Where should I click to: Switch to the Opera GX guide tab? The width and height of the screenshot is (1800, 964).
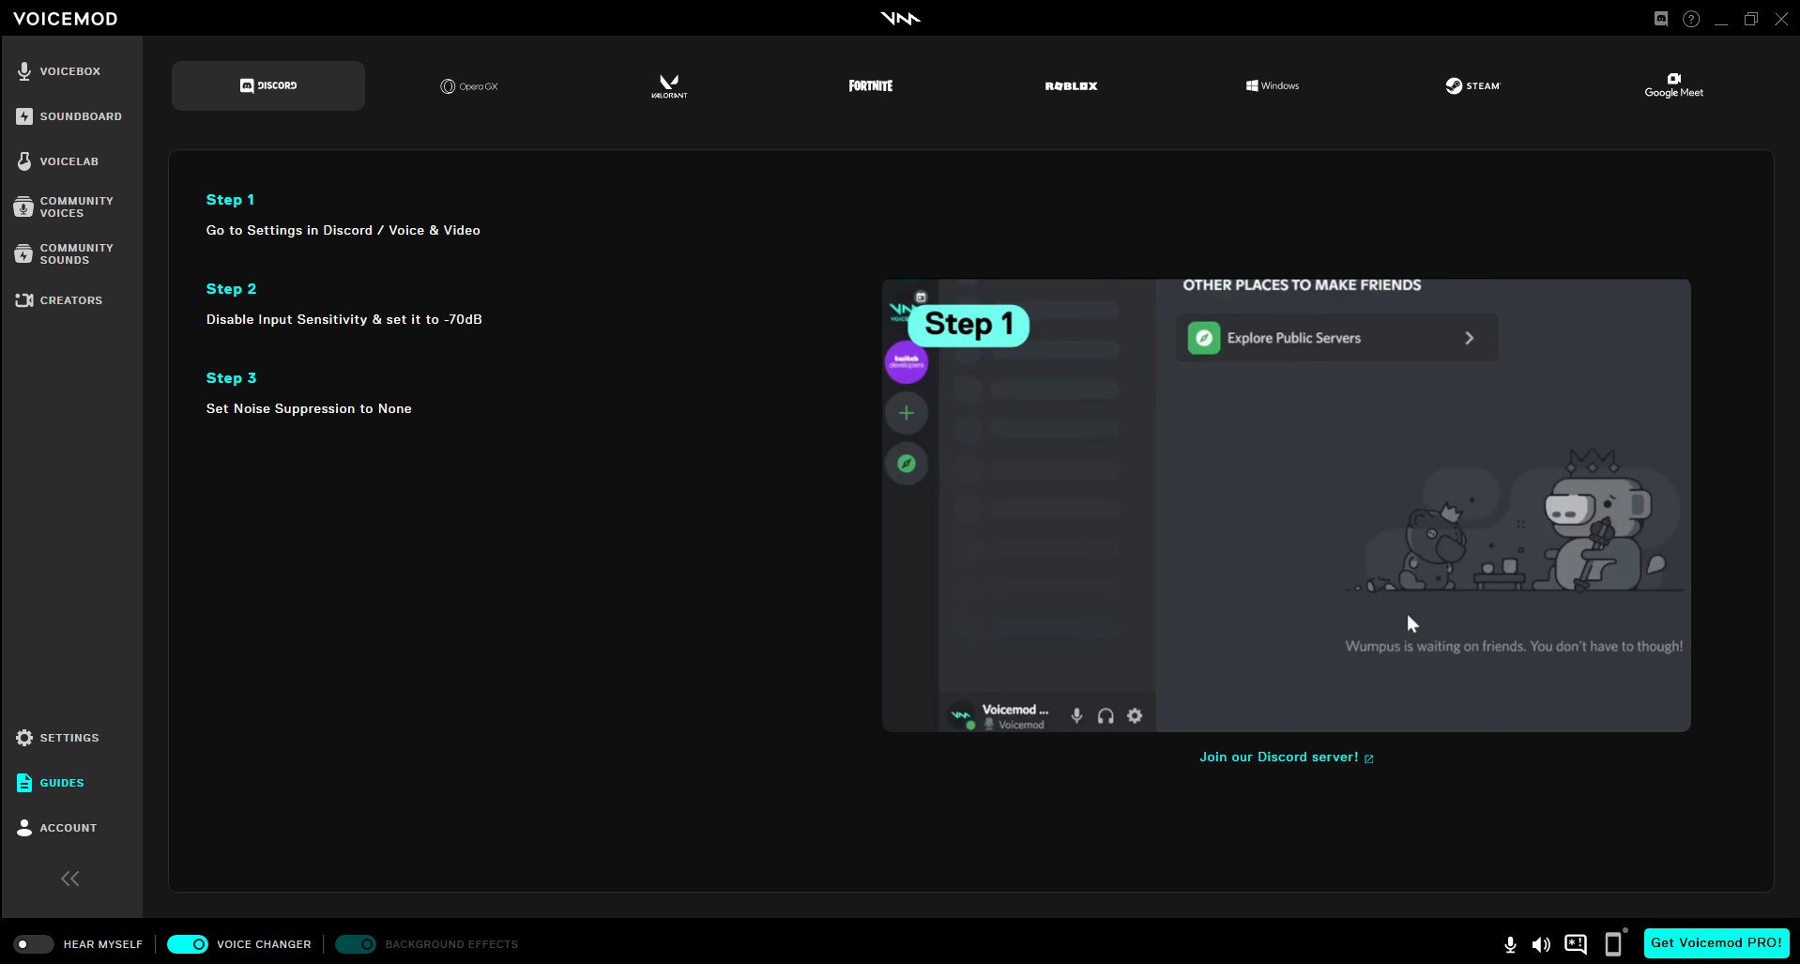tap(469, 85)
